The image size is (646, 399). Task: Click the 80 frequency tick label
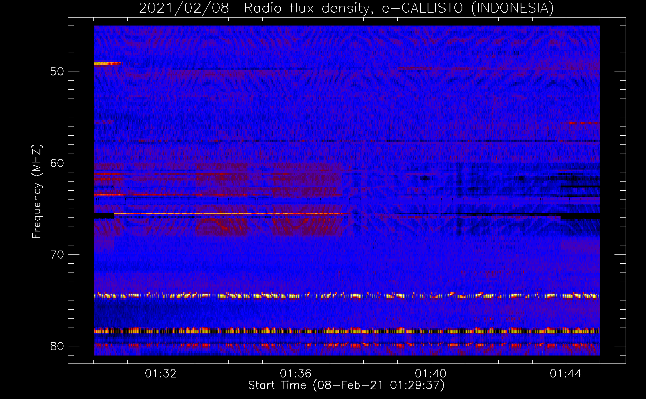tap(57, 346)
